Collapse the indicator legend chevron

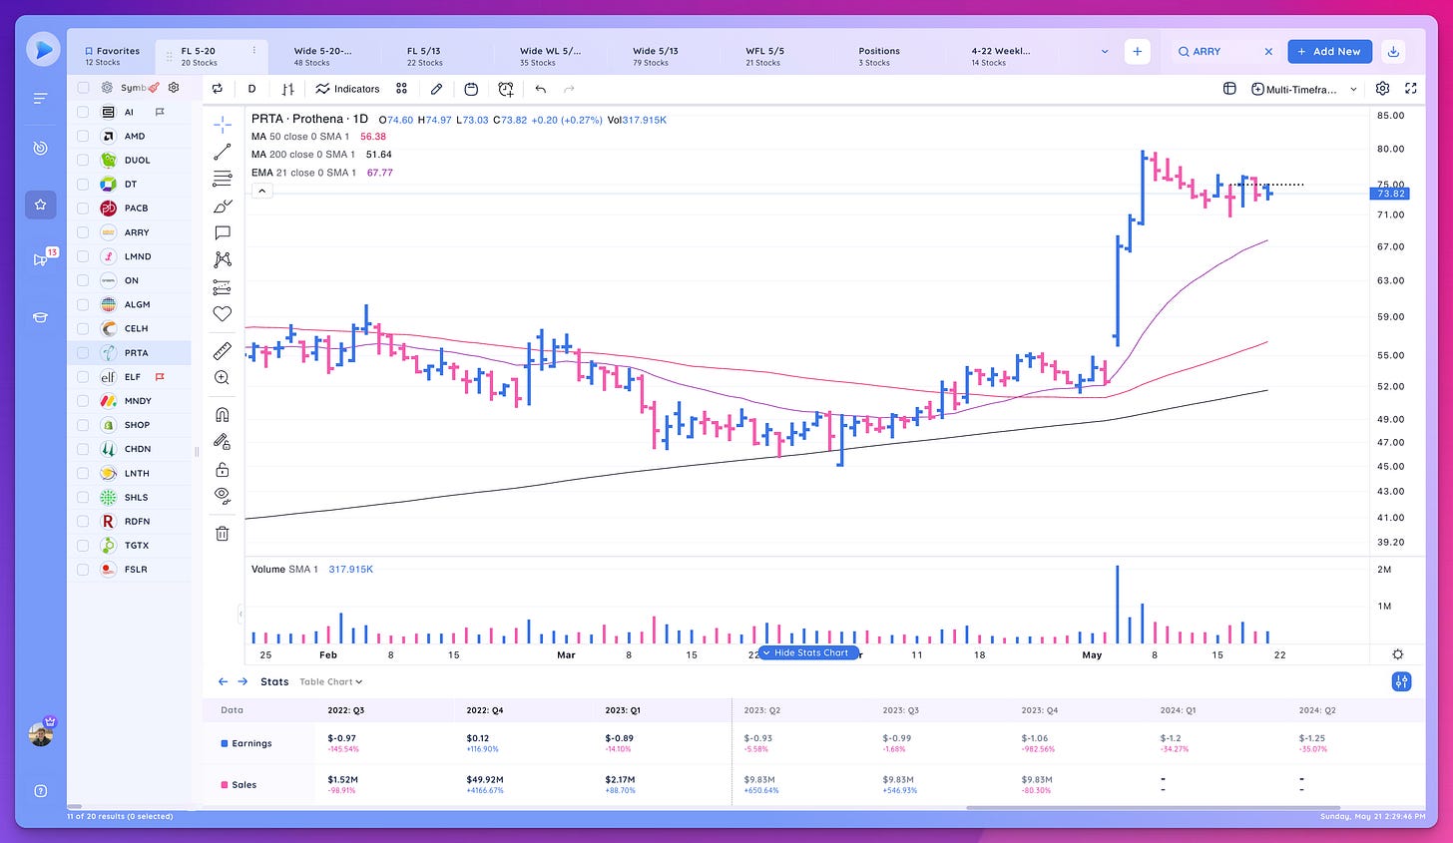click(x=261, y=191)
